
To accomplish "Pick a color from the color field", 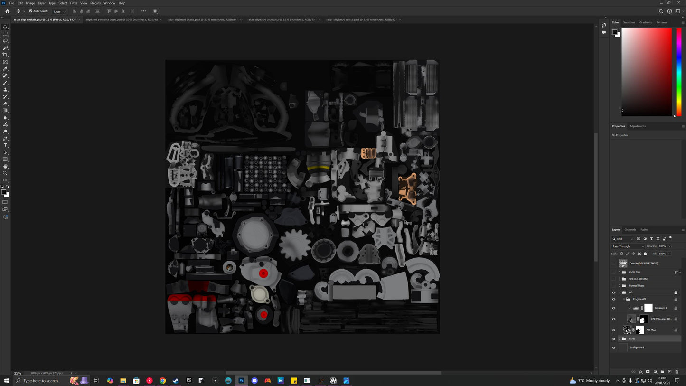I will pyautogui.click(x=646, y=71).
